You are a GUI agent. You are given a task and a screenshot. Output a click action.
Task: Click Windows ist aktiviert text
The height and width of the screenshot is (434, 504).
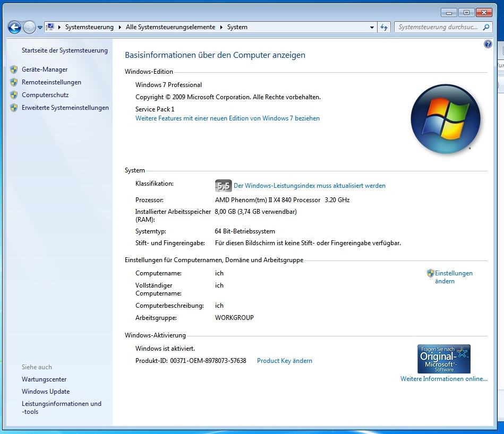[165, 349]
